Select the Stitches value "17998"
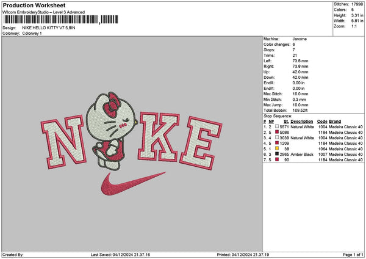This screenshot has height=259, width=366. (x=357, y=4)
